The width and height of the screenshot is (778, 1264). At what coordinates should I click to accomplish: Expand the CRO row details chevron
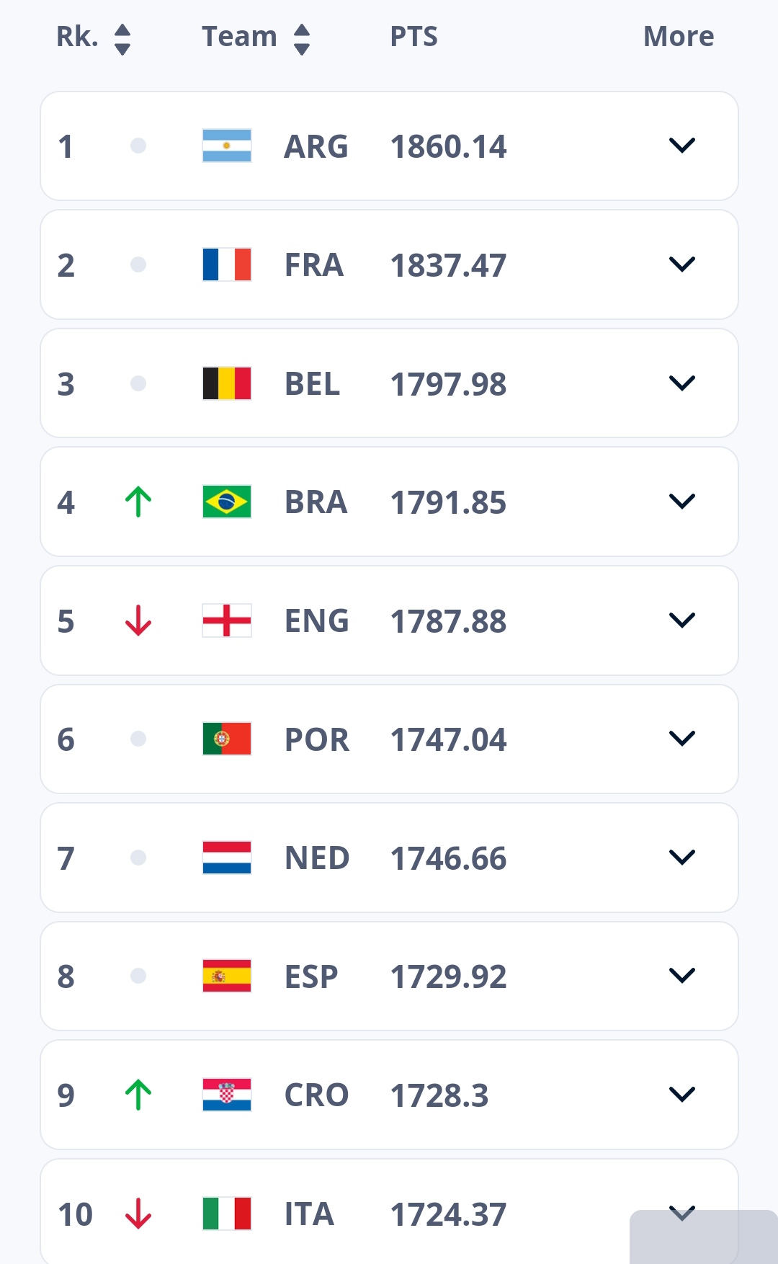point(681,1094)
